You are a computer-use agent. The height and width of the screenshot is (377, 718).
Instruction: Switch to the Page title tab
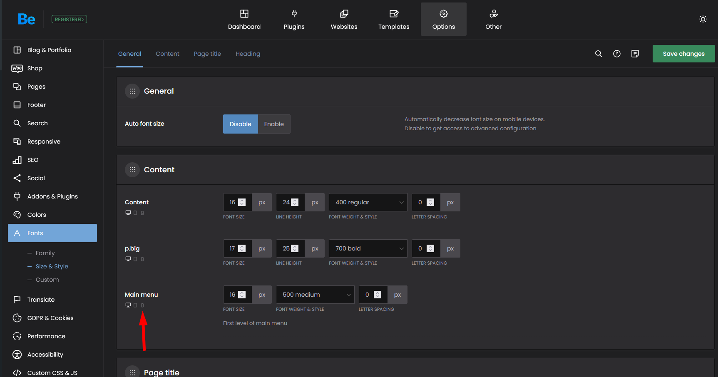coord(207,54)
